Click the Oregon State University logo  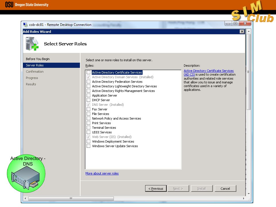tap(27, 5)
